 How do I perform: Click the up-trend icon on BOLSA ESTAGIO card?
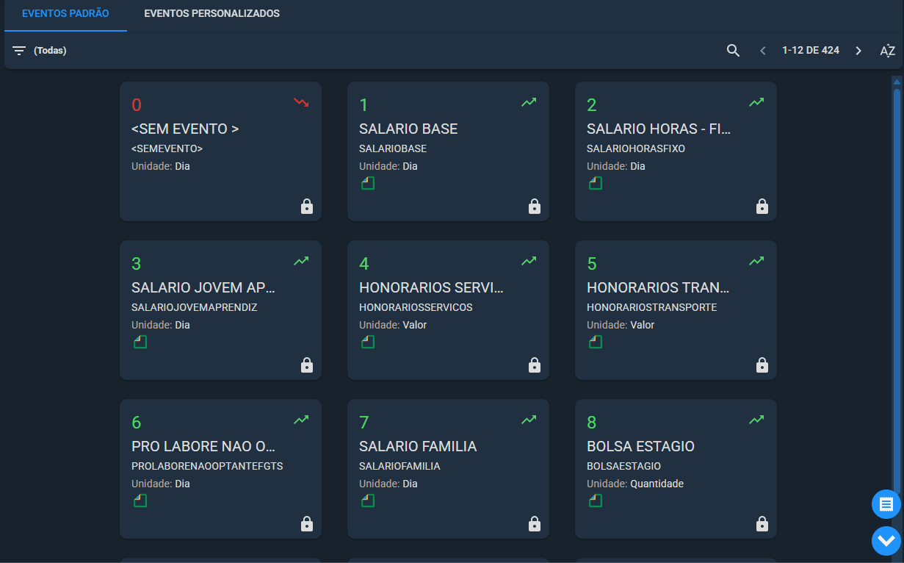pos(756,420)
